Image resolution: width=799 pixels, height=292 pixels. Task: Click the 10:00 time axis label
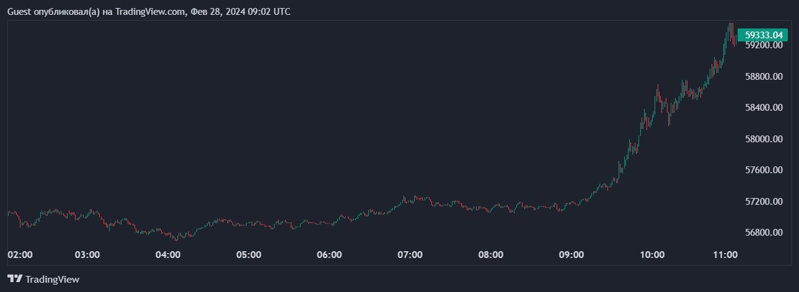(652, 254)
